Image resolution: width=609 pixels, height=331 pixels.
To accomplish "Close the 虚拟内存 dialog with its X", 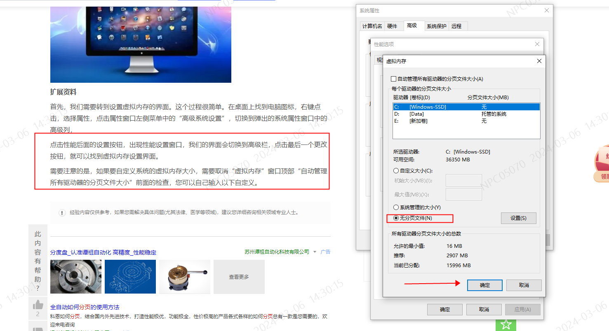I will coord(539,61).
